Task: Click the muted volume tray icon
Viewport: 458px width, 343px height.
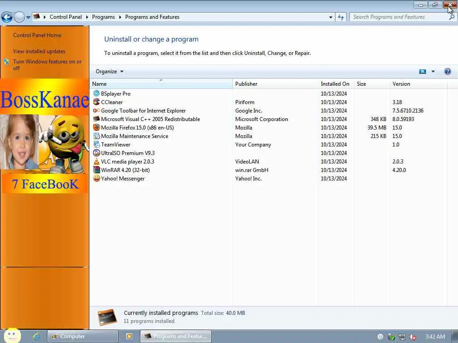Action: (x=412, y=337)
